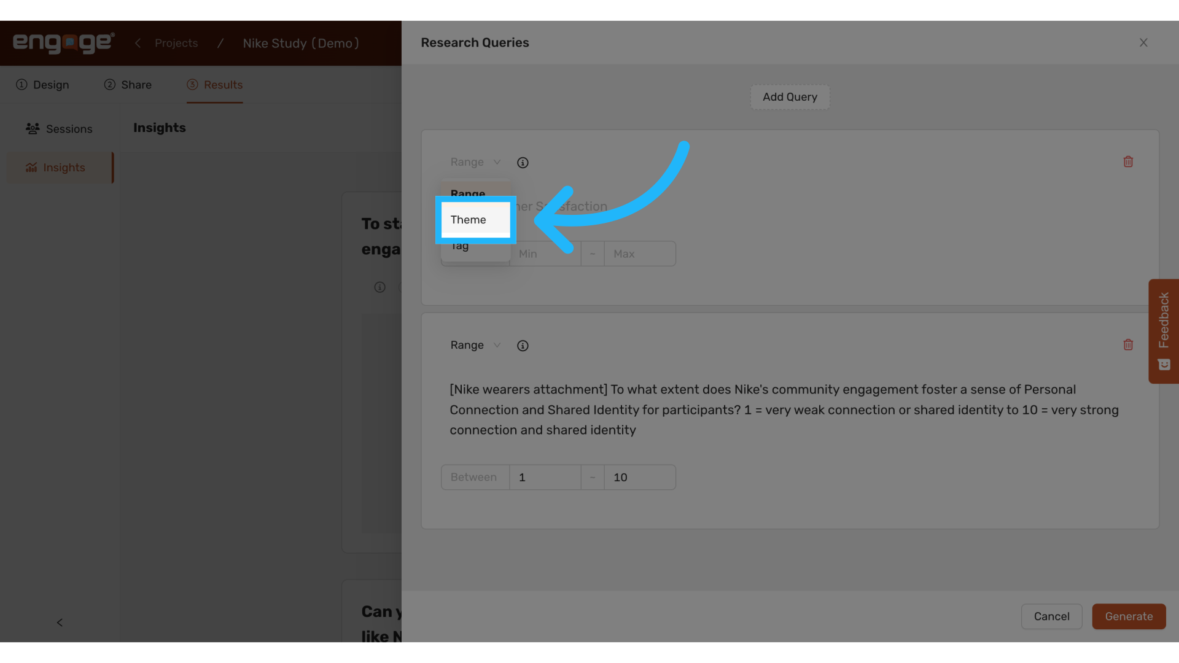The image size is (1179, 663).
Task: Click the Min input field
Action: click(x=545, y=254)
